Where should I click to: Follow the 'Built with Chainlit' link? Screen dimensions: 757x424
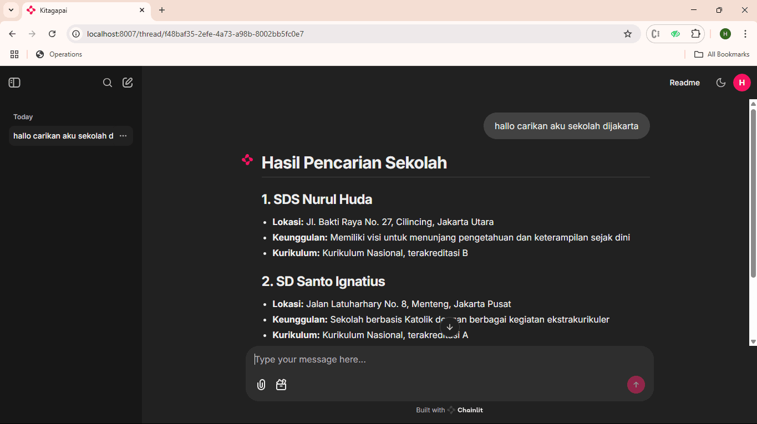(449, 410)
